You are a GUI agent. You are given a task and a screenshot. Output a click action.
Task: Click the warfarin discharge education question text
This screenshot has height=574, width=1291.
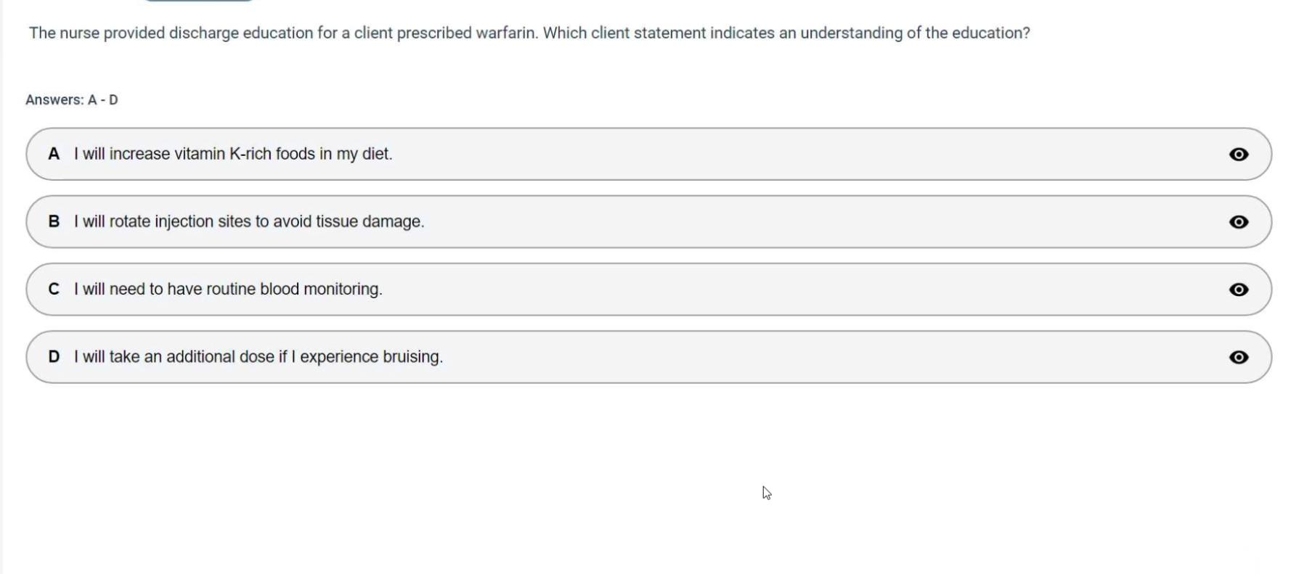[529, 33]
